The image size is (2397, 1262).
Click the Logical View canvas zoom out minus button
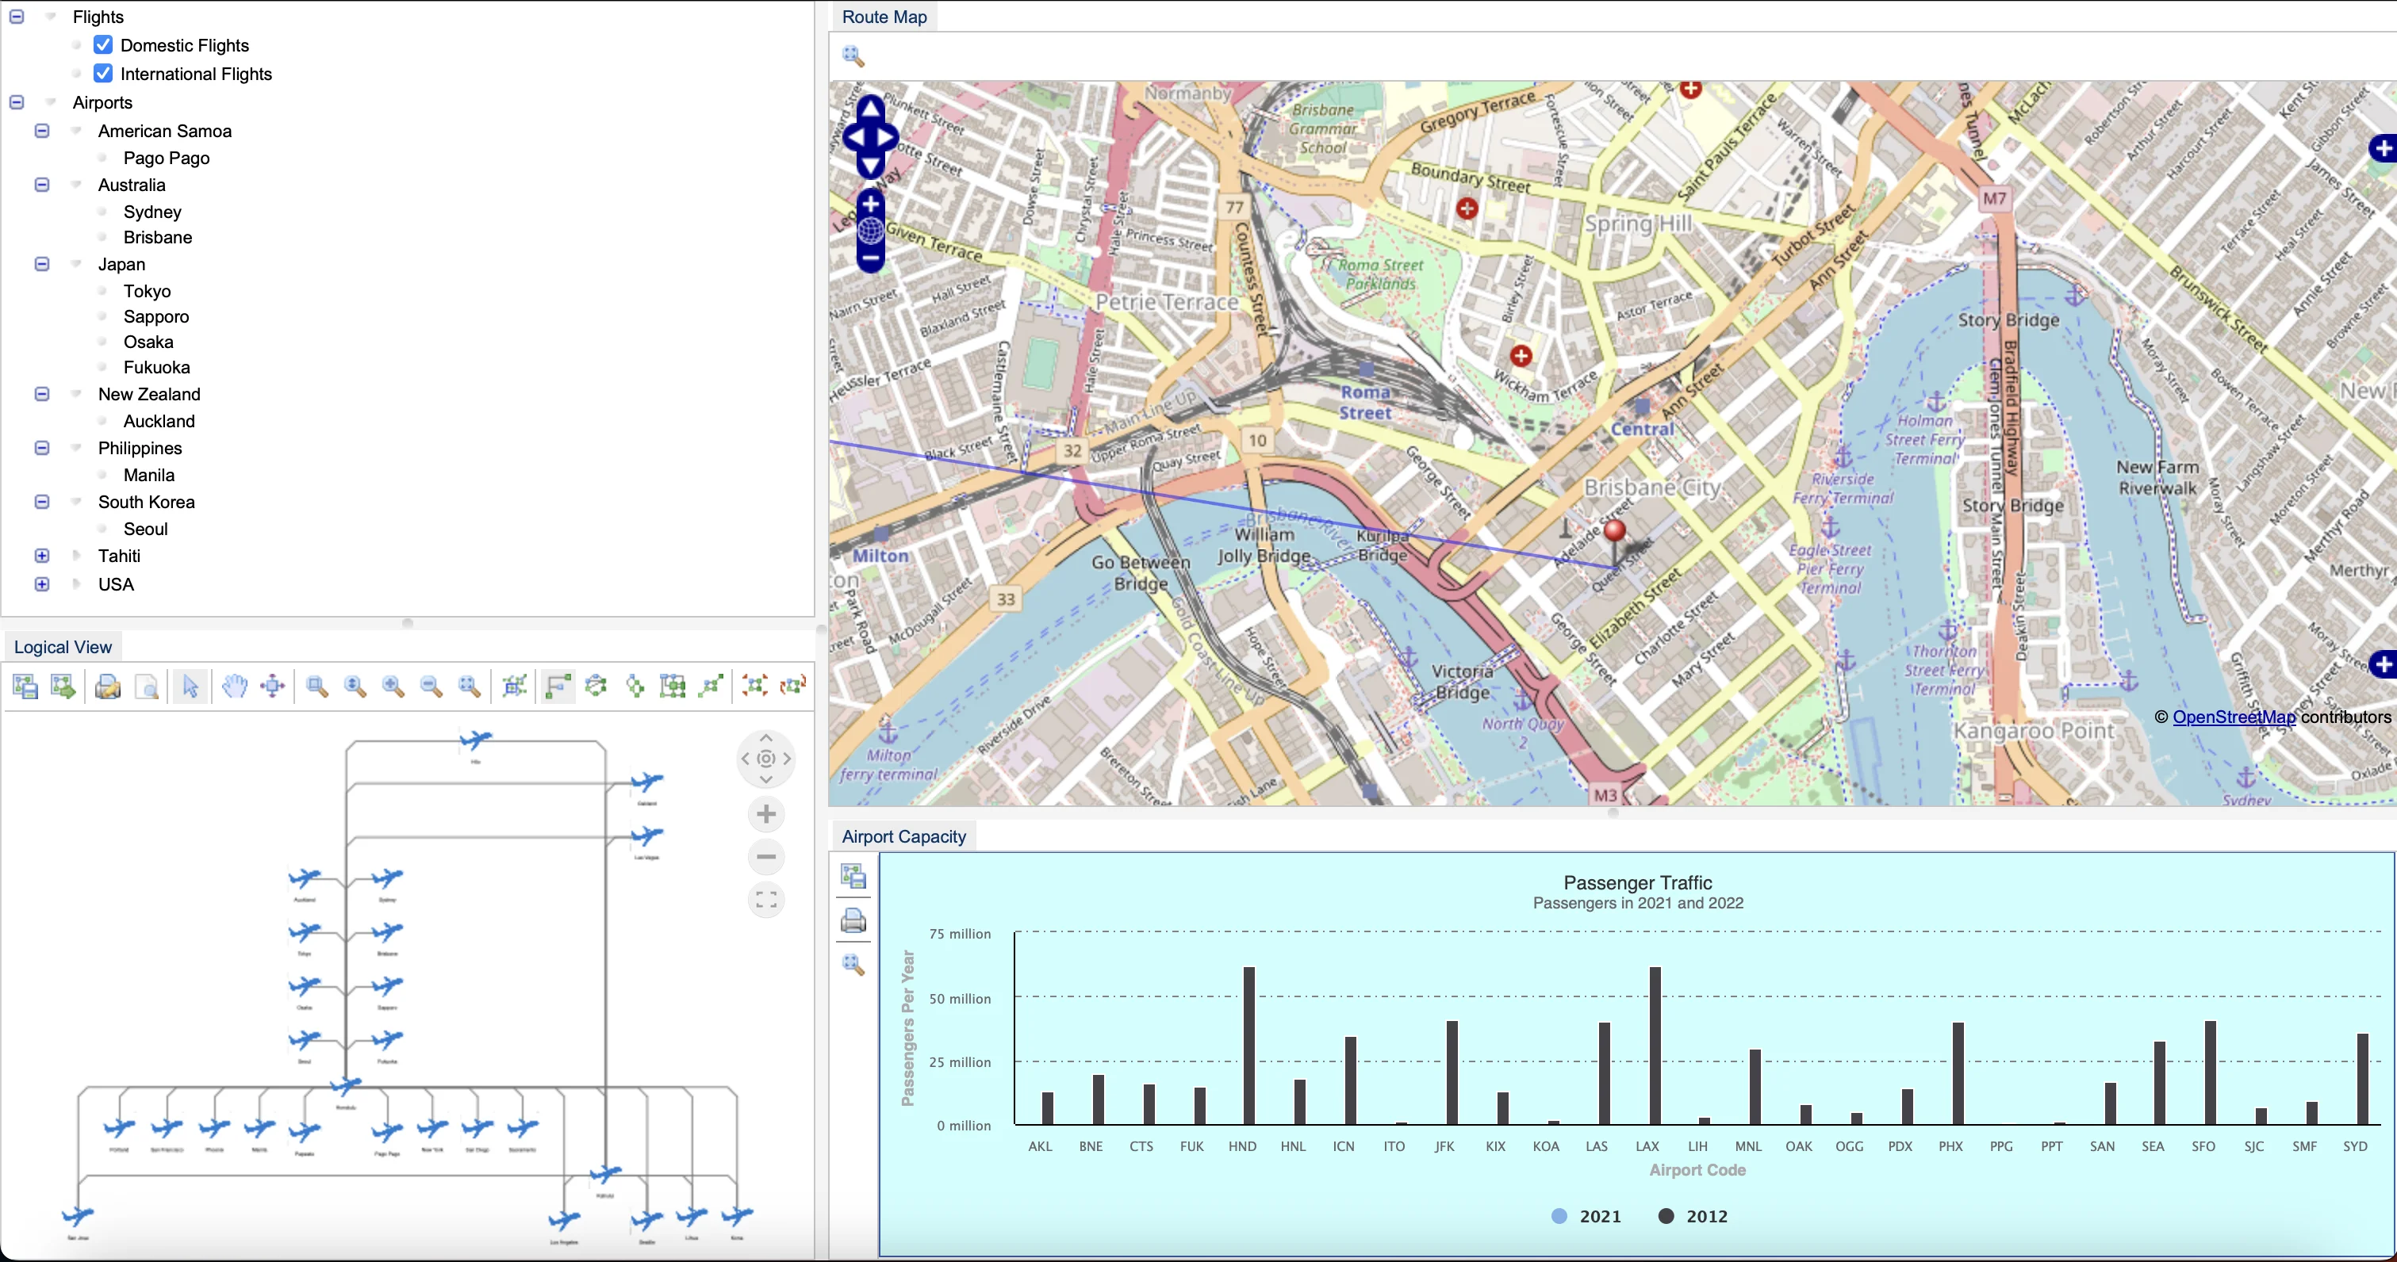tap(765, 856)
